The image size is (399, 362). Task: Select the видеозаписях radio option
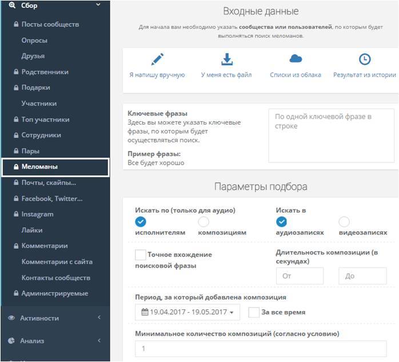point(344,222)
